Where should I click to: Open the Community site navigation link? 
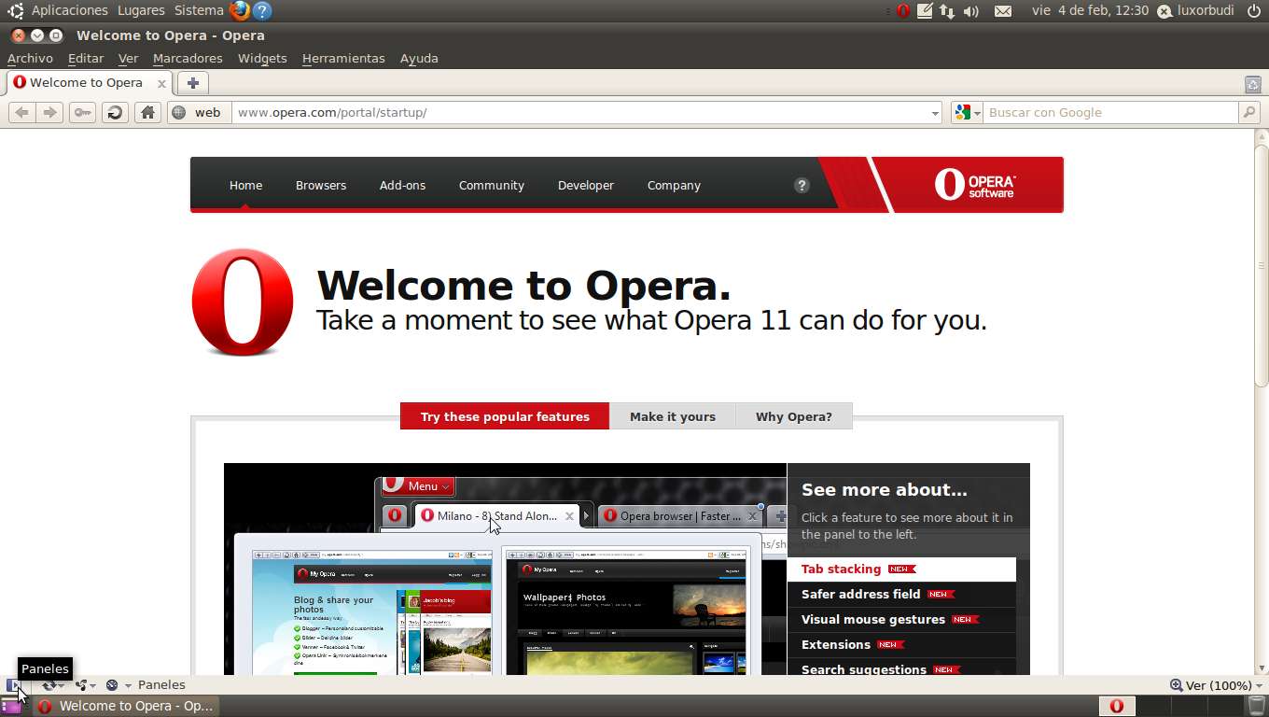coord(492,185)
